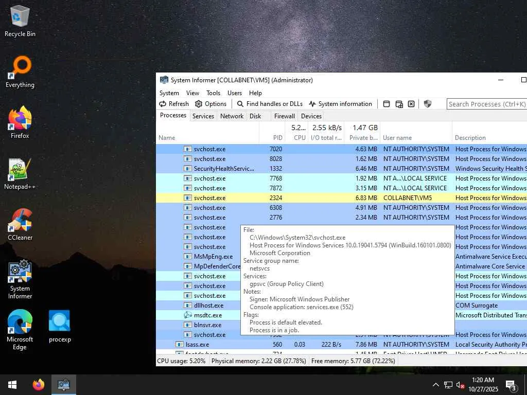Click the shield icon in toolbar
Image resolution: width=527 pixels, height=395 pixels.
(428, 104)
